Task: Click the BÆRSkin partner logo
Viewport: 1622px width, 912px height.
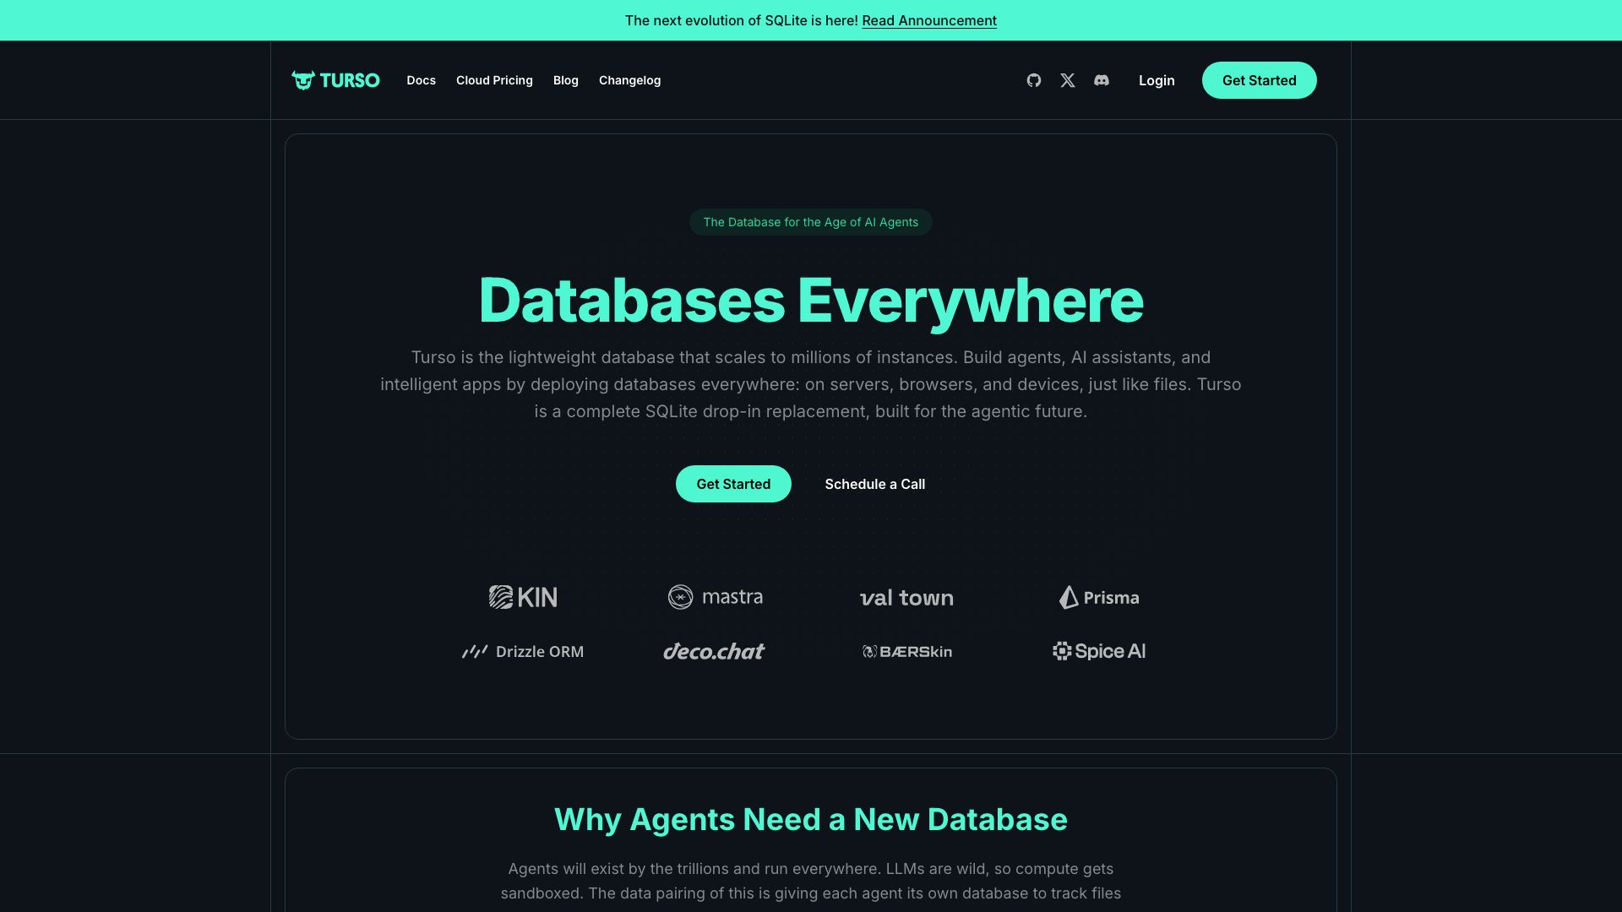Action: 906,651
